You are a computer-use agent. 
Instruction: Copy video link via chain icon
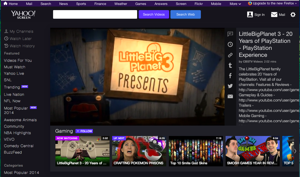pos(230,55)
